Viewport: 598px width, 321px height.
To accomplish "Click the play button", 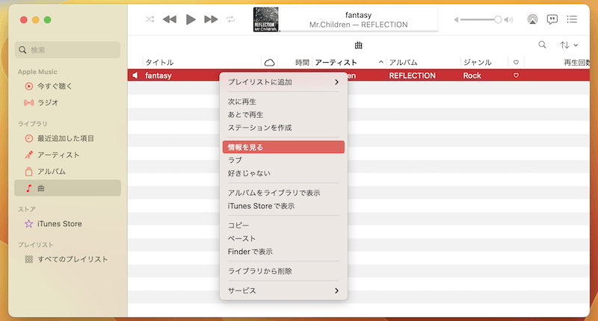I will pos(191,19).
